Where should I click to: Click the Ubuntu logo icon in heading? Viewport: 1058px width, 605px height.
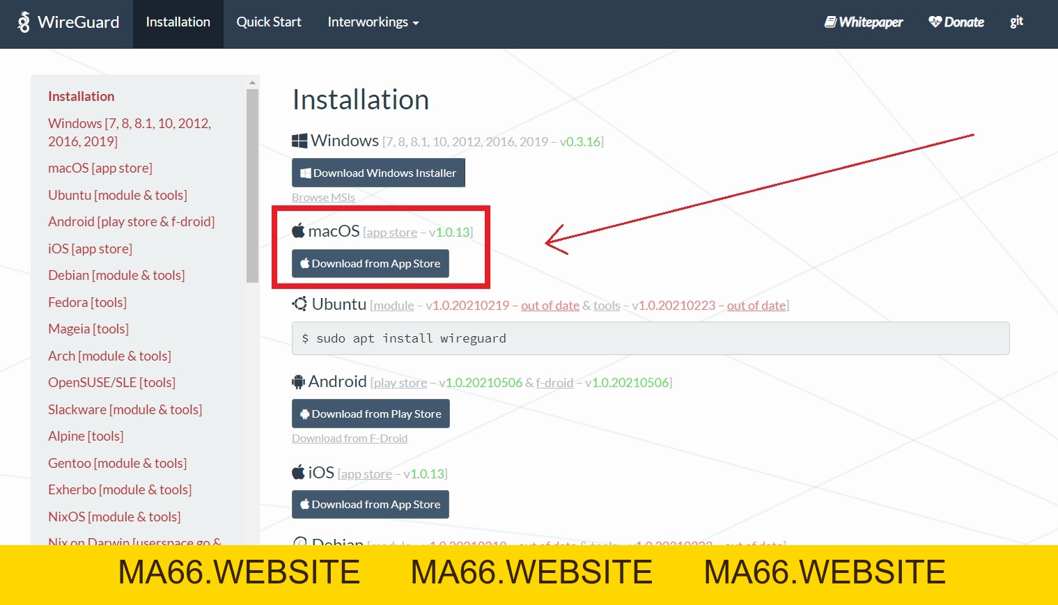pos(299,304)
